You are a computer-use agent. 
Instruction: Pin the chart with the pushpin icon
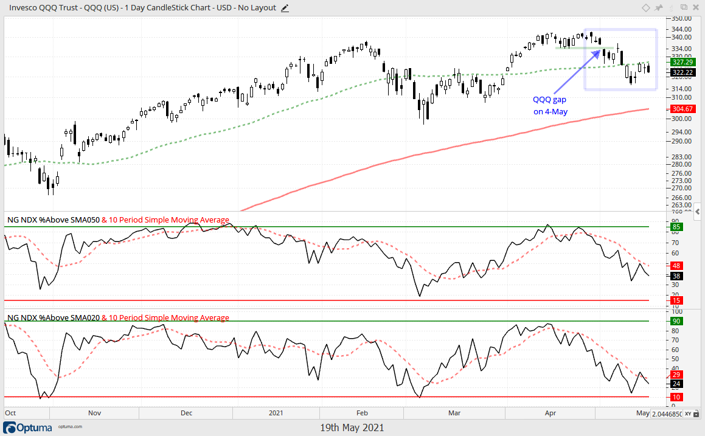pyautogui.click(x=659, y=8)
